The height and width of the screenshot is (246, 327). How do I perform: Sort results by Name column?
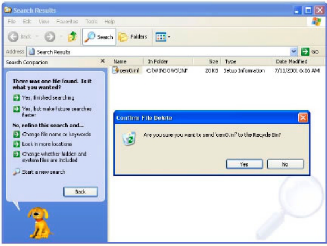point(127,61)
